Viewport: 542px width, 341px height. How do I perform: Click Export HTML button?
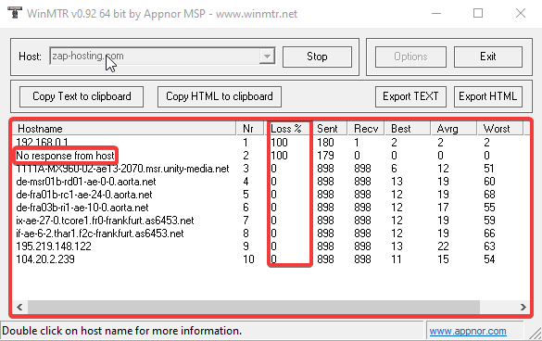(x=487, y=96)
